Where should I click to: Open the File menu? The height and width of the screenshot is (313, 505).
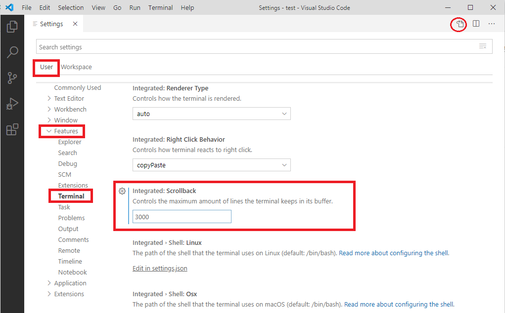(x=26, y=8)
